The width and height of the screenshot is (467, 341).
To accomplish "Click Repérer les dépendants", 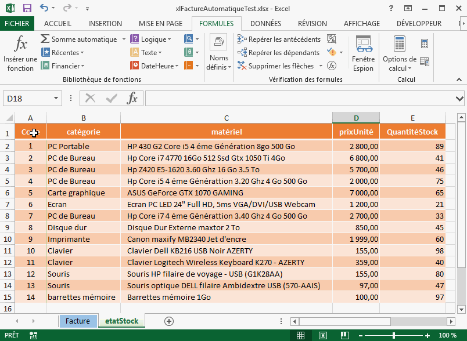I will pyautogui.click(x=278, y=53).
